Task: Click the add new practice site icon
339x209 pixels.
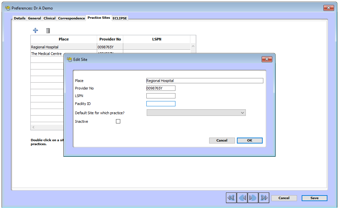Action: pyautogui.click(x=35, y=30)
